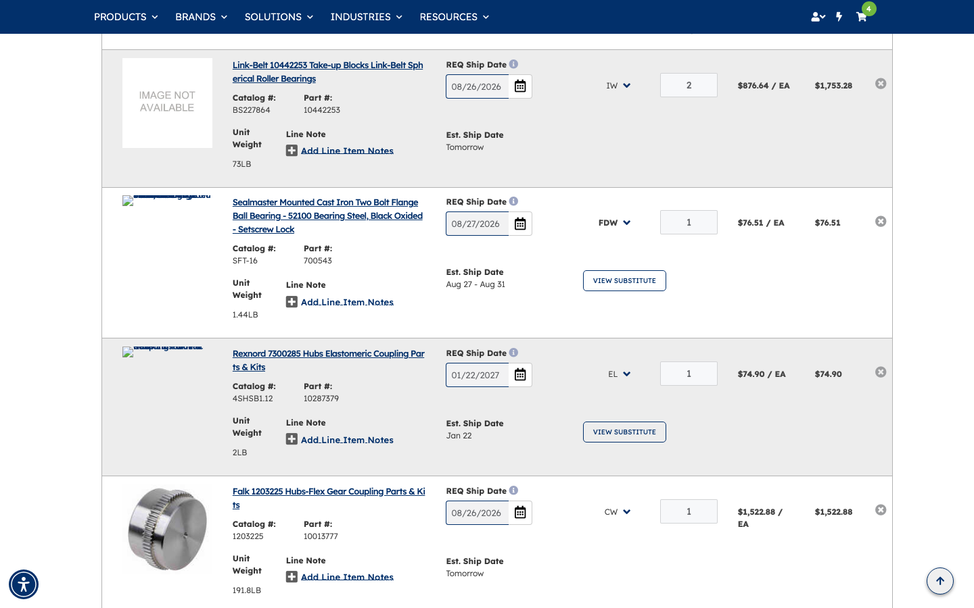The height and width of the screenshot is (608, 974).
Task: Remove Falk 1203225 item from cart
Action: [x=881, y=510]
